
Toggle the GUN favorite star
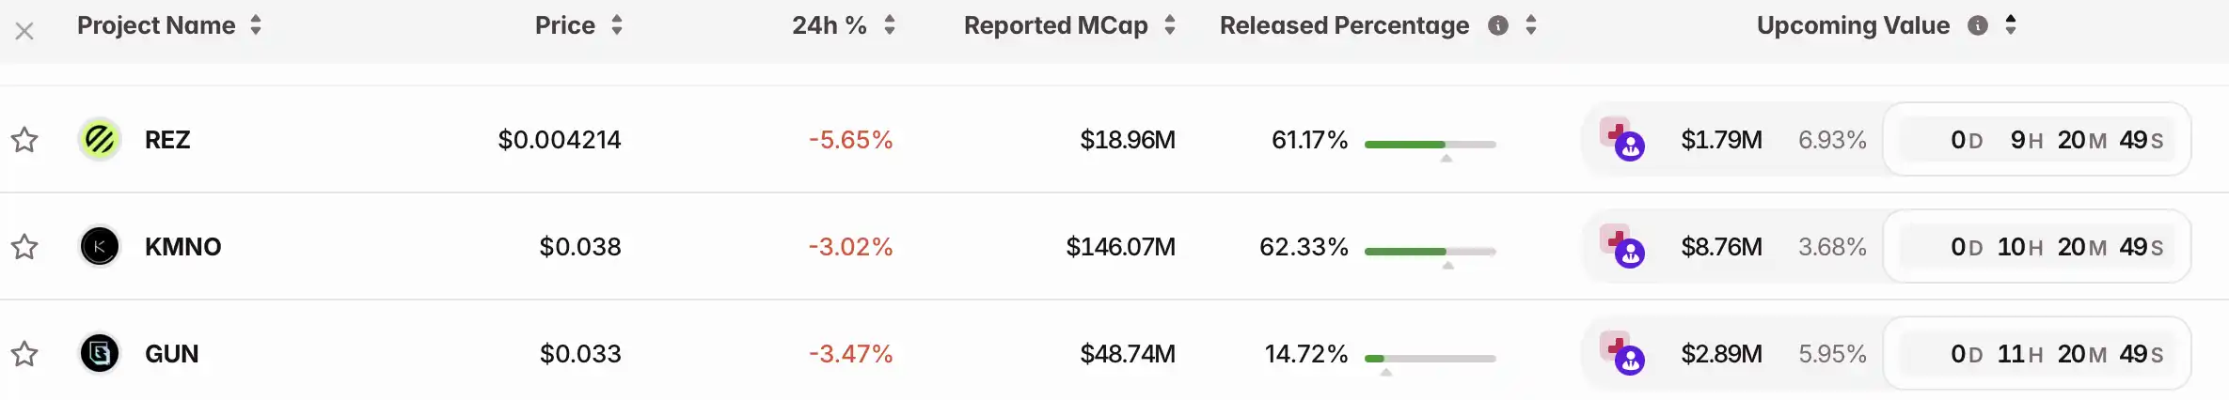click(24, 354)
